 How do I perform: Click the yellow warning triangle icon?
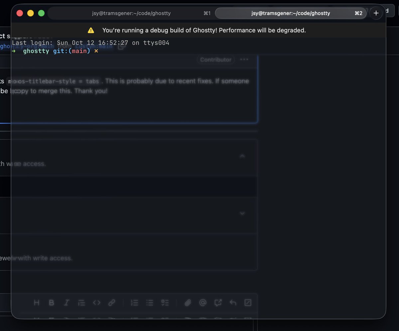(91, 30)
